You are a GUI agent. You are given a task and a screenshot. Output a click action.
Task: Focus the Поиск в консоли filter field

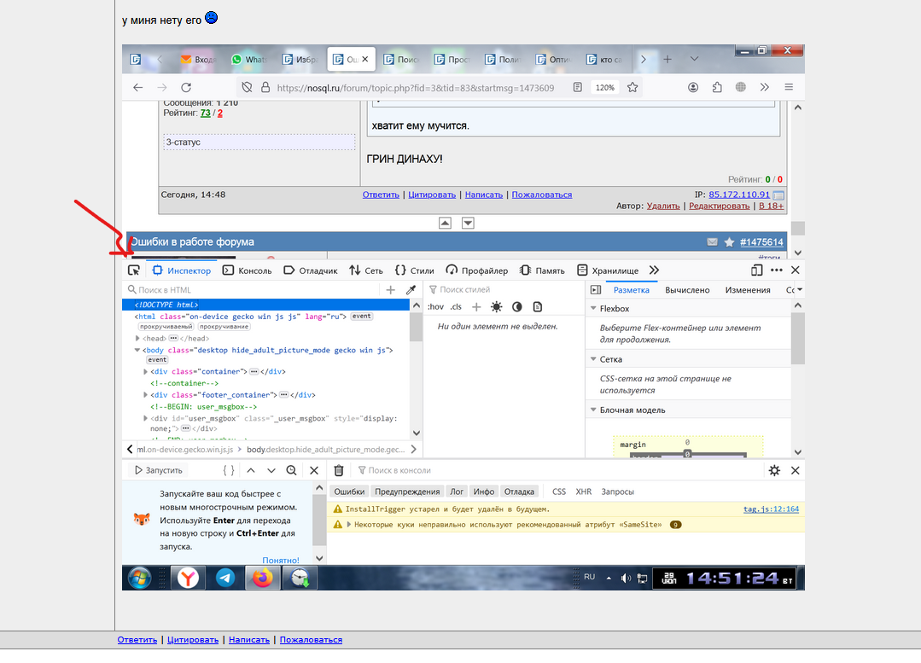(x=557, y=470)
